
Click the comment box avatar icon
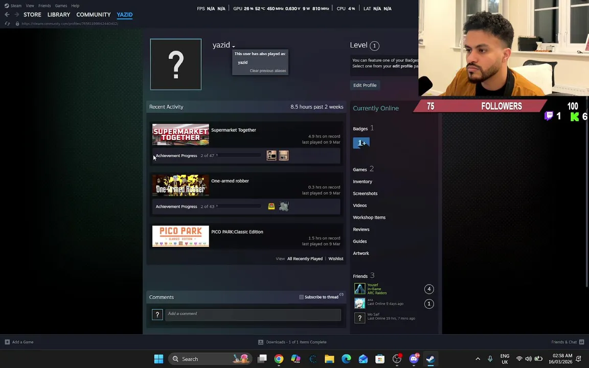click(157, 315)
